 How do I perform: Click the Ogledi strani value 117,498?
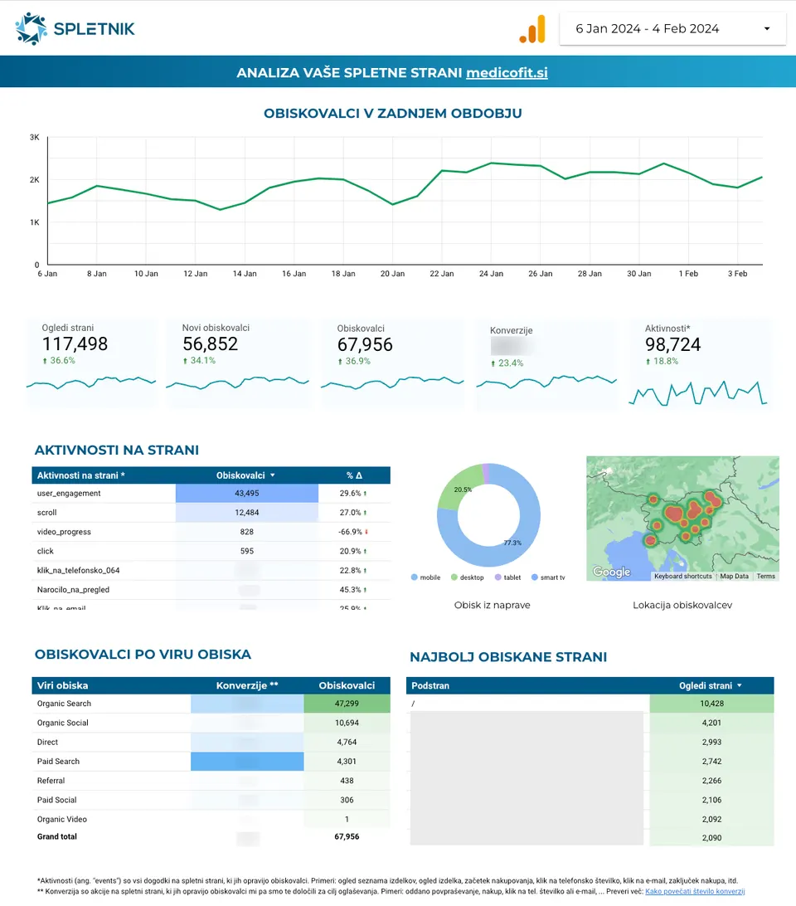(75, 344)
